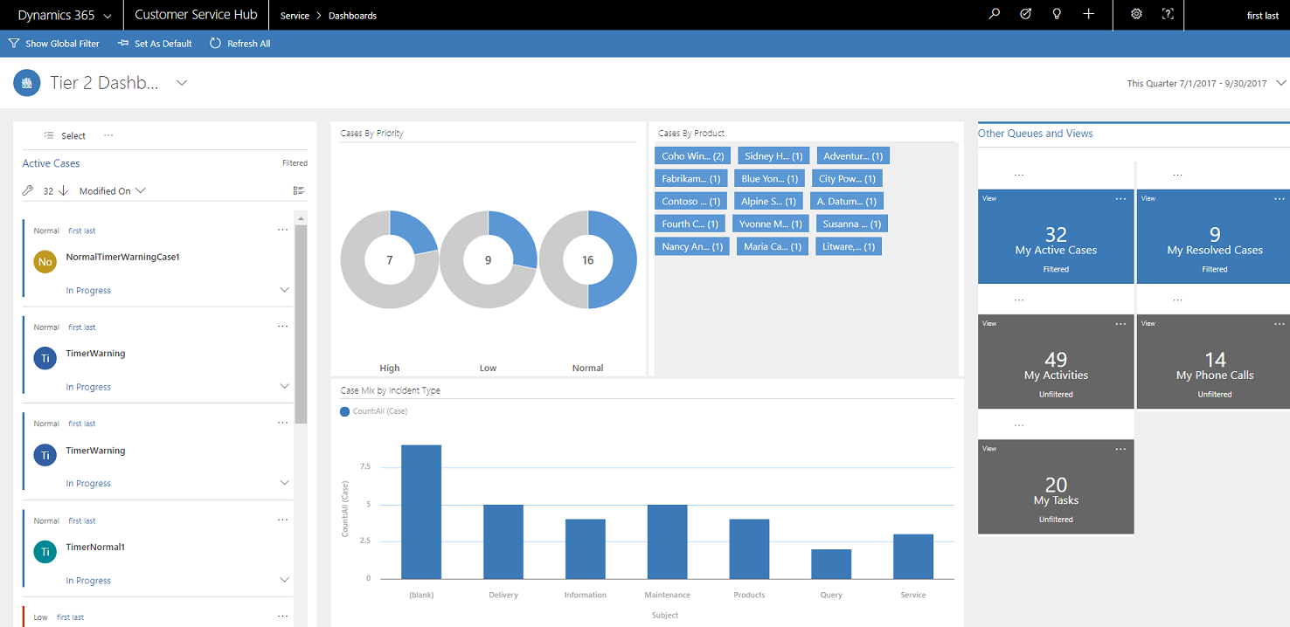The height and width of the screenshot is (627, 1290).
Task: Open the My Resolved Cases View link
Action: [x=1147, y=198]
